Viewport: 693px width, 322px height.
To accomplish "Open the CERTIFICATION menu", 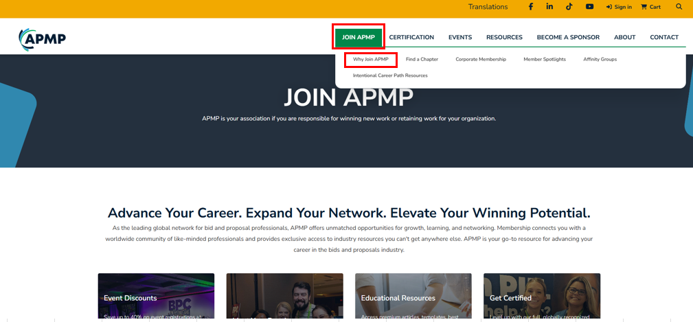I will 411,37.
